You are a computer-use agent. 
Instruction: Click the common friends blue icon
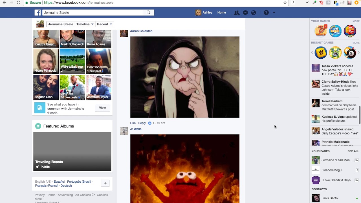(x=40, y=108)
